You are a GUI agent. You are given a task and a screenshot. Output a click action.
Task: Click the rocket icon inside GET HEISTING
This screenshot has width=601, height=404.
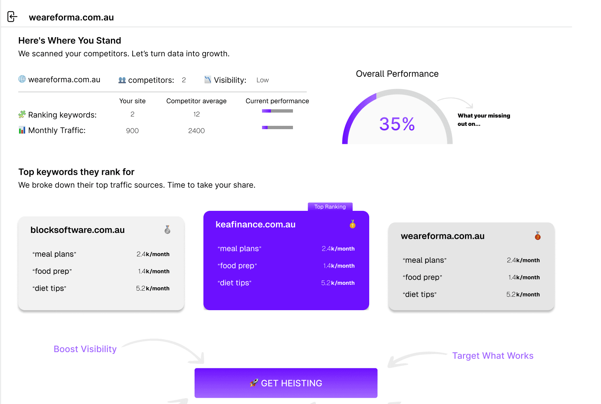click(x=254, y=383)
